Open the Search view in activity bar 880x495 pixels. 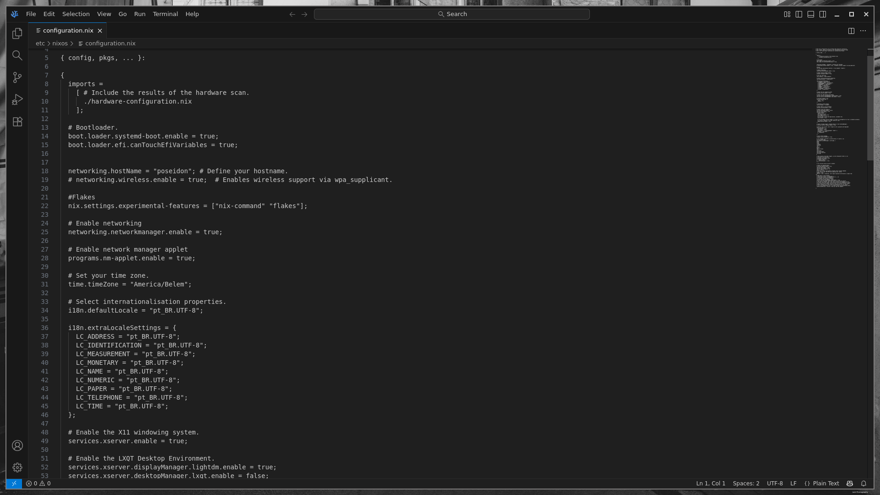click(x=17, y=55)
